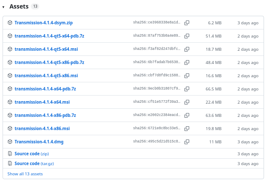This screenshot has width=267, height=183.
Task: Download transmission-4.1.4-x64-pdb.7z
Action: 45,89
